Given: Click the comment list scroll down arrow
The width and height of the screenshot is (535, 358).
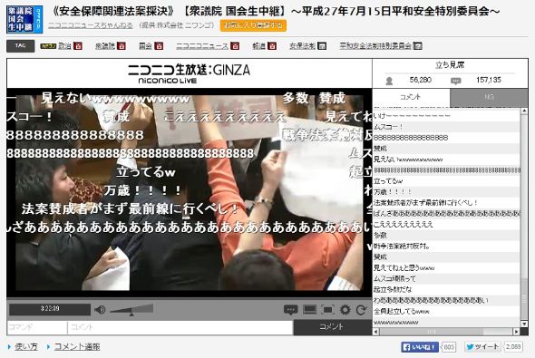Looking at the screenshot, I should [524, 324].
